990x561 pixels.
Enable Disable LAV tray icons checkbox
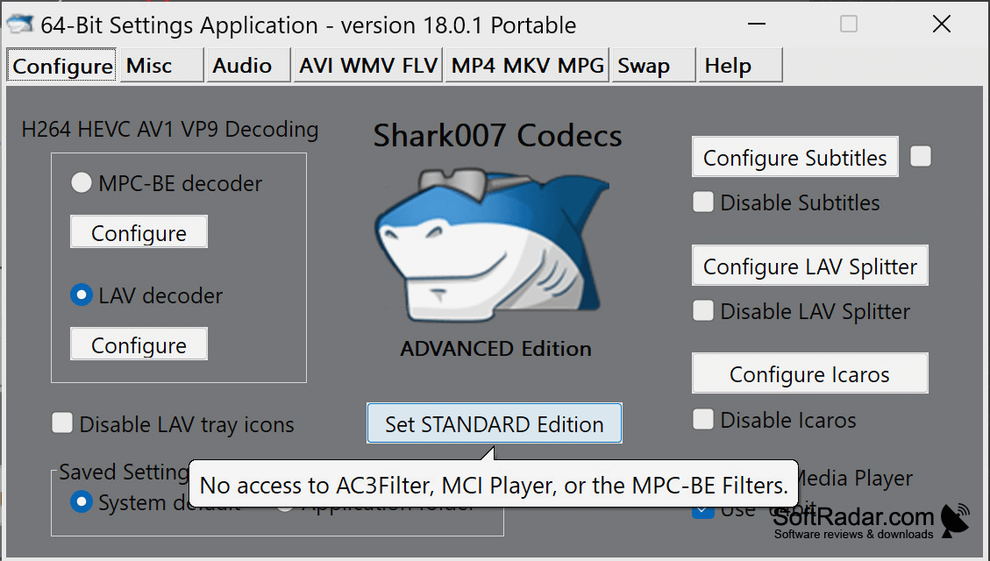62,423
